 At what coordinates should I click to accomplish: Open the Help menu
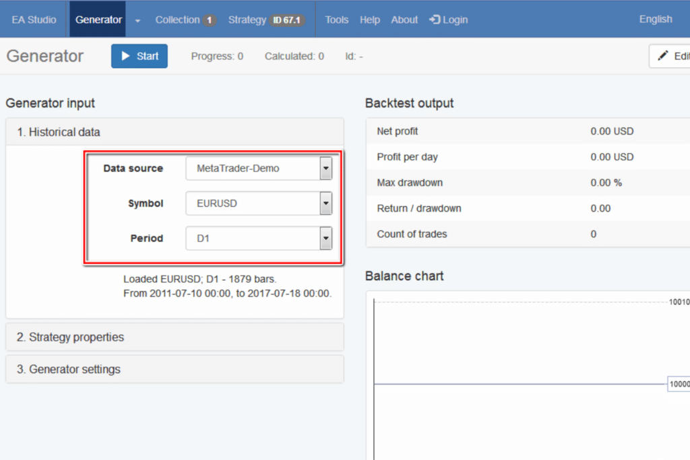[x=369, y=20]
